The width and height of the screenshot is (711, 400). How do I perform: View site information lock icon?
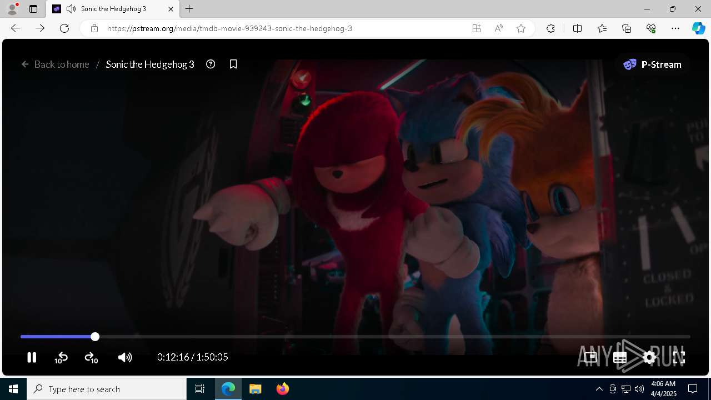pos(94,28)
